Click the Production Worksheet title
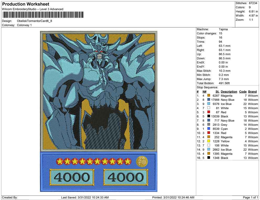Image resolution: width=260 pixels, height=200 pixels. click(26, 4)
